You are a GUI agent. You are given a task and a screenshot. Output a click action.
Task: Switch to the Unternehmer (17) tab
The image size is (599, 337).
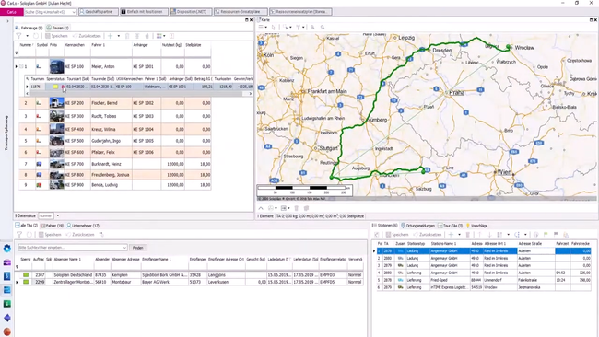(x=83, y=226)
